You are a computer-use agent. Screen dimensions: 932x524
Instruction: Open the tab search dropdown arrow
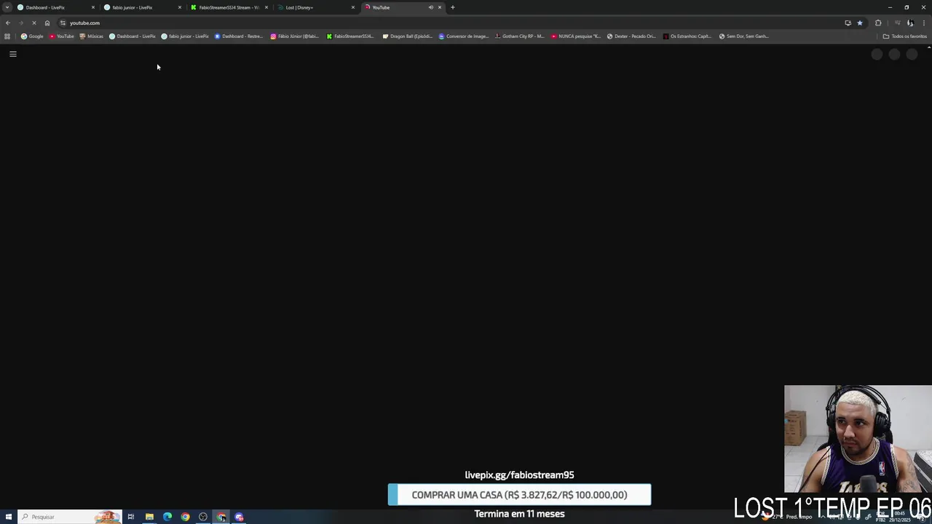coord(7,7)
